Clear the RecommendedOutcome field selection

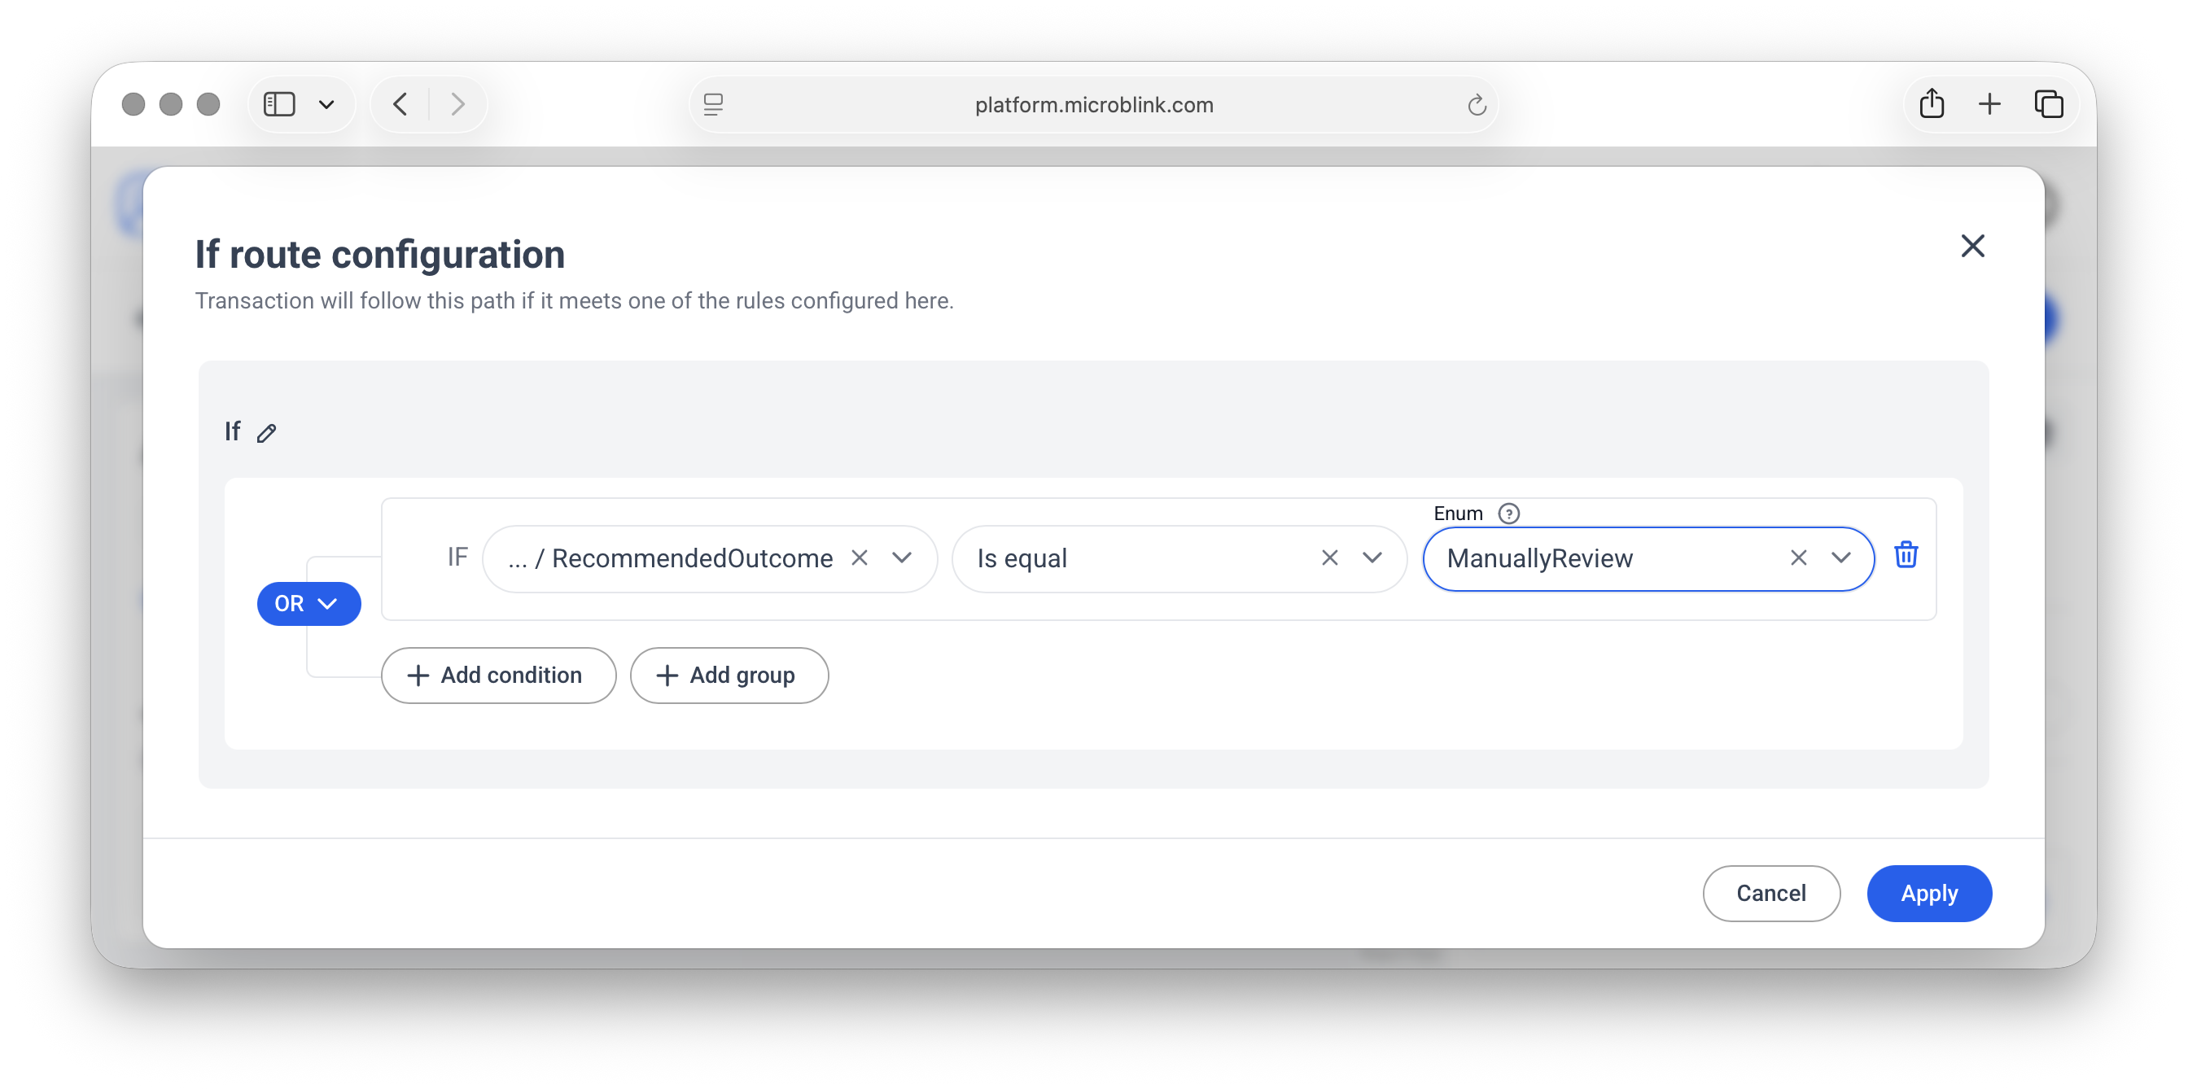[x=859, y=558]
